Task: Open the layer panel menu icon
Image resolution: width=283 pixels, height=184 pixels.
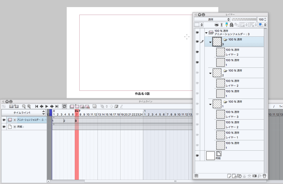Action: (196, 15)
